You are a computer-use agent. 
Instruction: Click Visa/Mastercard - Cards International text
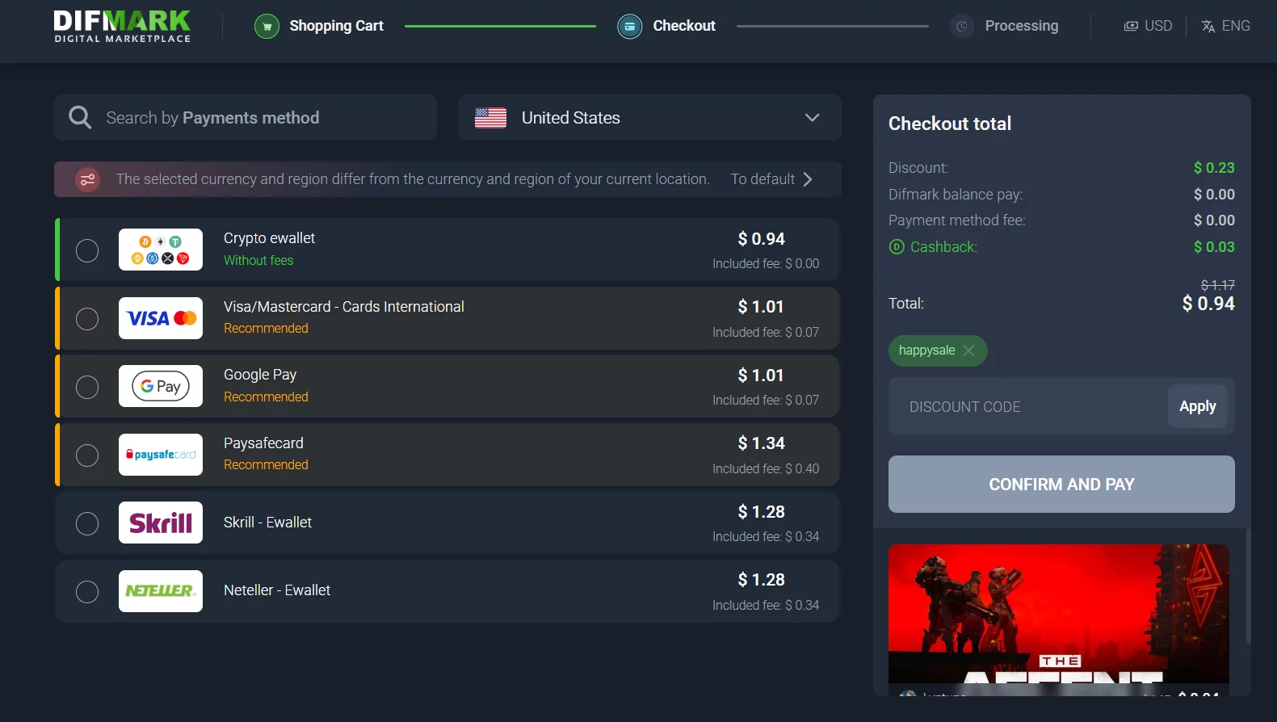344,307
